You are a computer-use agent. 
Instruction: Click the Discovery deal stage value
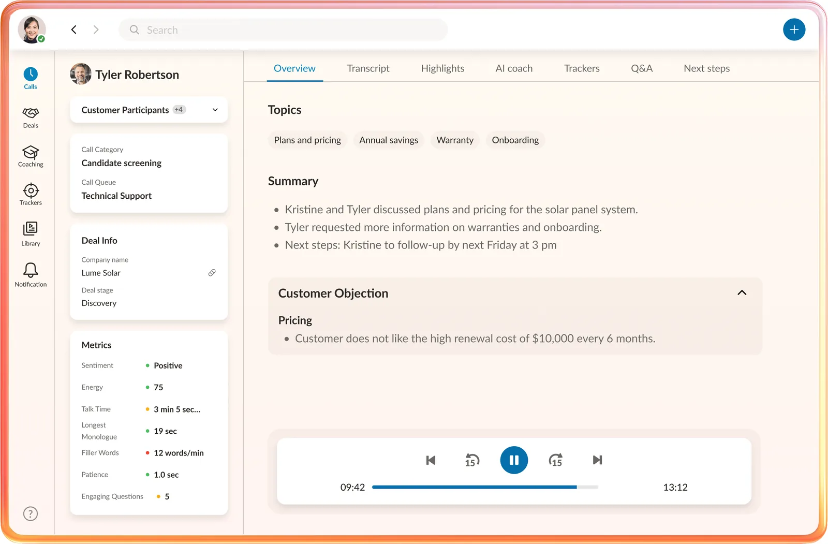click(x=99, y=303)
